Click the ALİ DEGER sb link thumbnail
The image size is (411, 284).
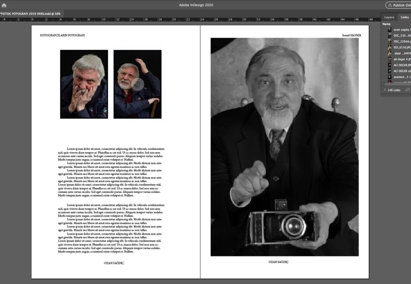[389, 71]
